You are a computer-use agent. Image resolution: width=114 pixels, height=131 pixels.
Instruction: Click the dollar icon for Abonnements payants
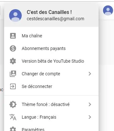point(13,48)
